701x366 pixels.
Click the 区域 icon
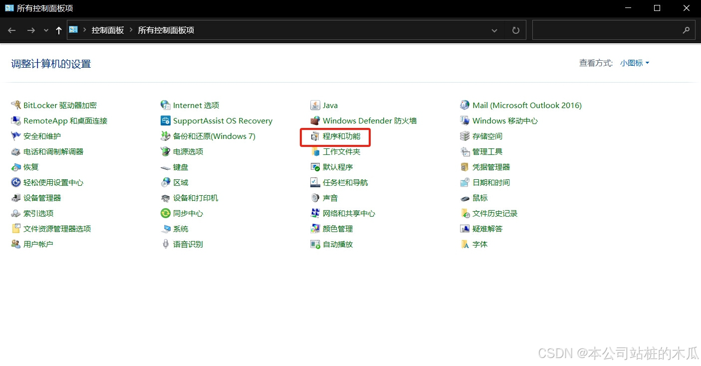point(165,182)
